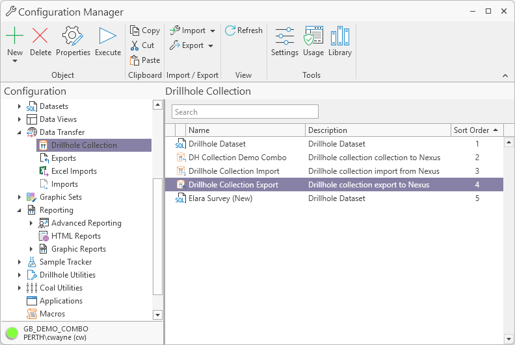Sort by the Sort Order column header
Screen dimensions: 515x345
(471, 130)
